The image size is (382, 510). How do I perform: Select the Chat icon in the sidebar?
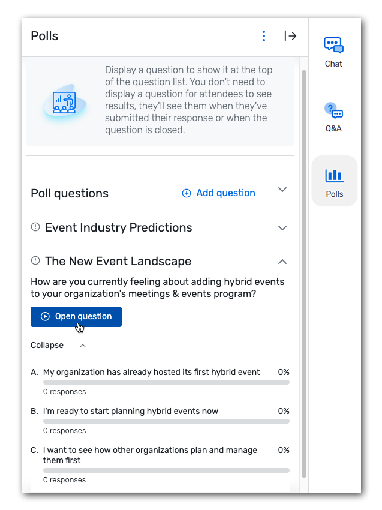coord(333,45)
